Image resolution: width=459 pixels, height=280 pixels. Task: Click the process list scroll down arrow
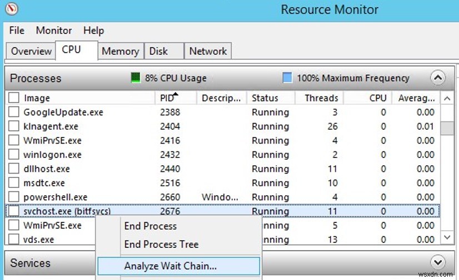(447, 237)
